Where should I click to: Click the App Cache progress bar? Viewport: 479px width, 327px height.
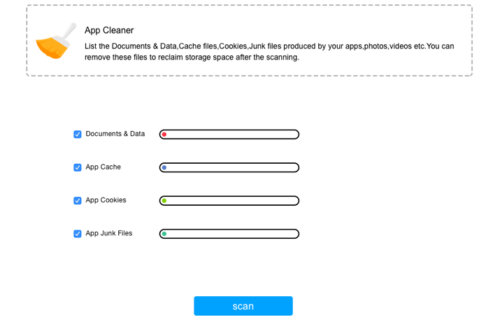pyautogui.click(x=229, y=167)
